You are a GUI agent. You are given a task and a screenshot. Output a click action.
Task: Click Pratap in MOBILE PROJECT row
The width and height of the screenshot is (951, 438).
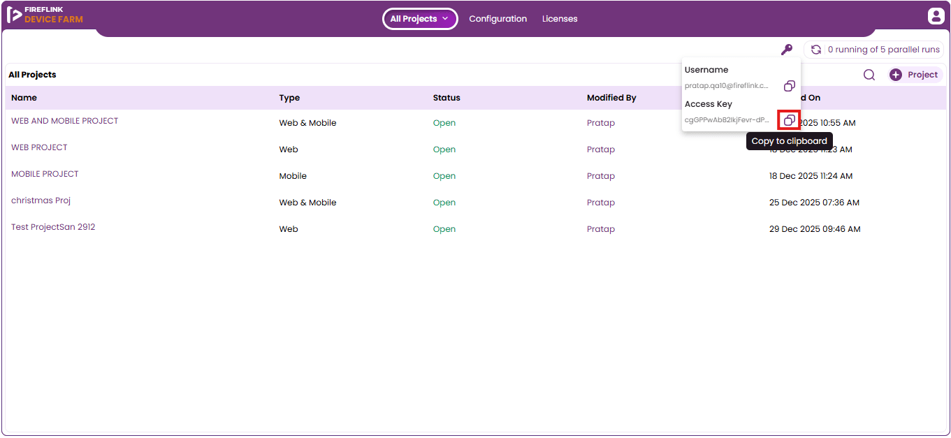click(x=601, y=176)
